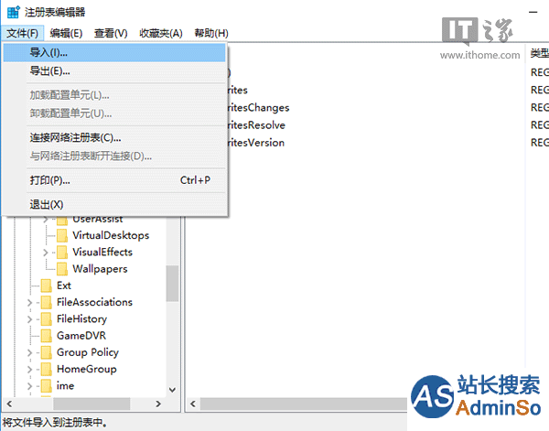549x431 pixels.
Task: Select the ime key
Action: click(65, 386)
